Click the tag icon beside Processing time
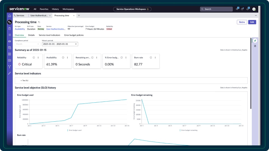269x151 pixels. coord(39,22)
